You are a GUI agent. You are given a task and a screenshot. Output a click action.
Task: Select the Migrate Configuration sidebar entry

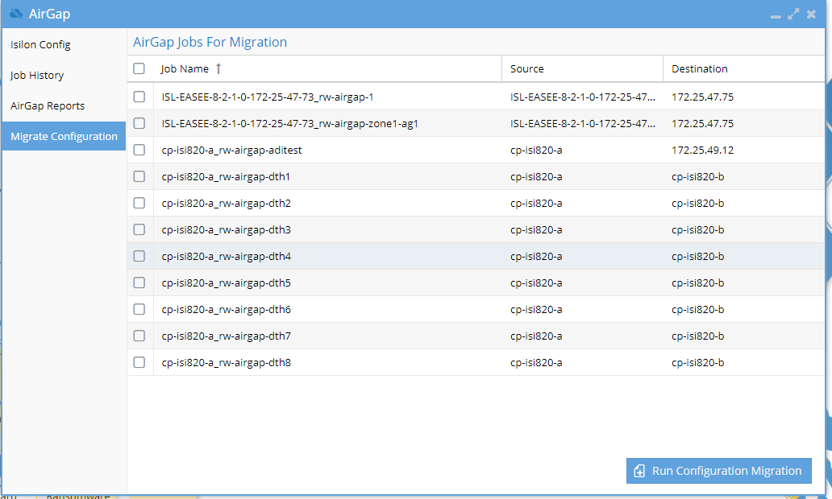(x=63, y=136)
